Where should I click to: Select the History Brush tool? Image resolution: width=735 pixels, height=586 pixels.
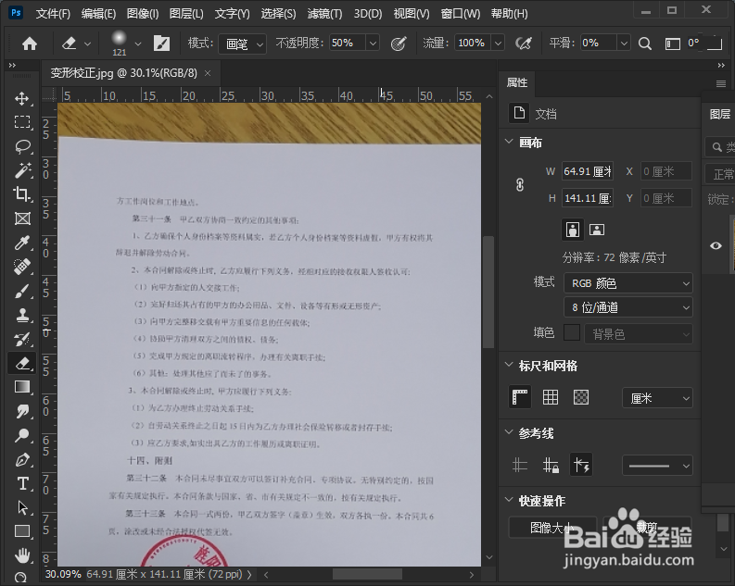coord(21,340)
